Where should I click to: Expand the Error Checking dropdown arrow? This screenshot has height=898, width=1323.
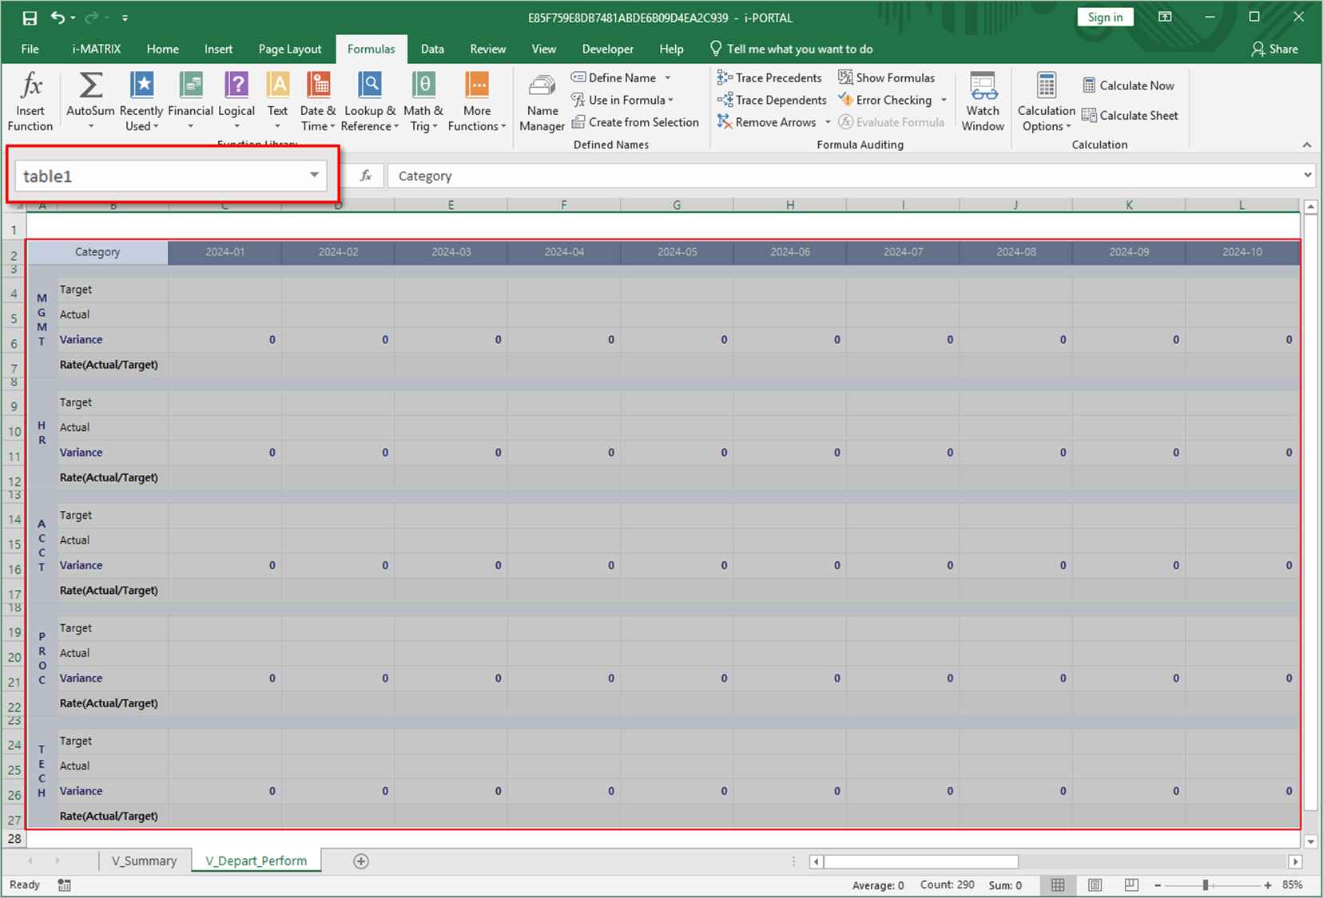pyautogui.click(x=944, y=100)
